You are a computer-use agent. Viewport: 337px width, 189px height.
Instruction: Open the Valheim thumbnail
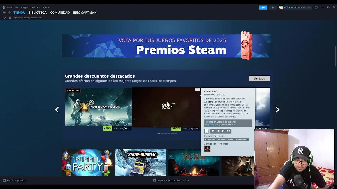tap(194, 162)
